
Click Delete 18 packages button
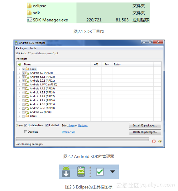coord(145,132)
